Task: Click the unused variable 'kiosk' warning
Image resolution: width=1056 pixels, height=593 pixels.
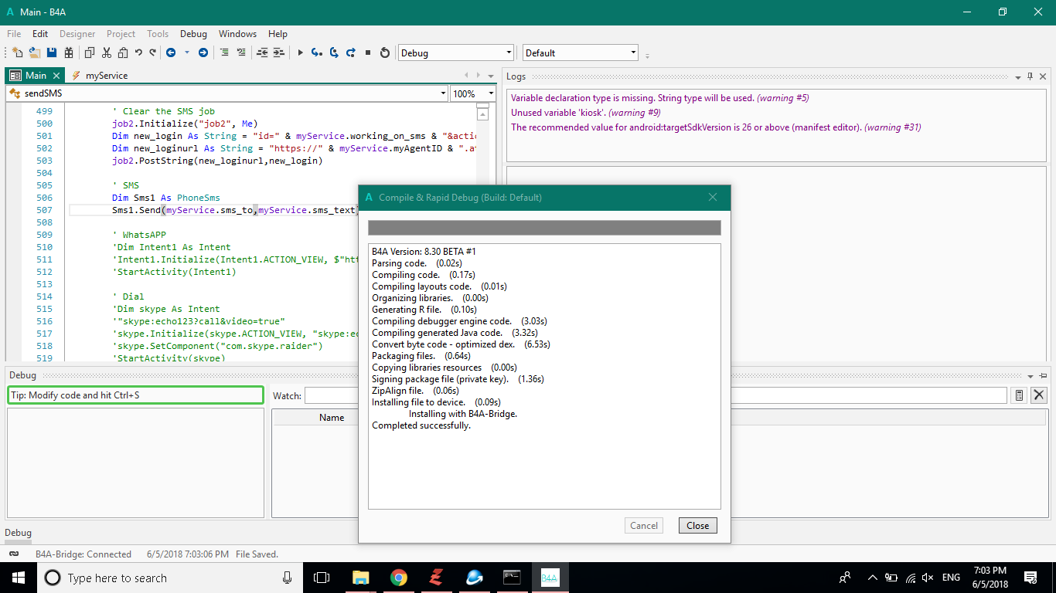Action: 585,113
